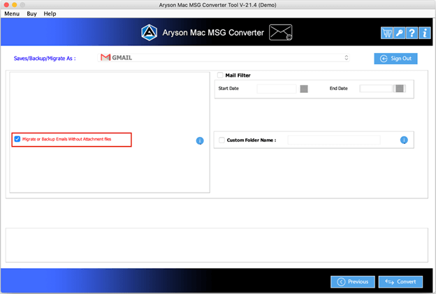This screenshot has height=294, width=436.
Task: Click the Sign Out button
Action: click(395, 59)
